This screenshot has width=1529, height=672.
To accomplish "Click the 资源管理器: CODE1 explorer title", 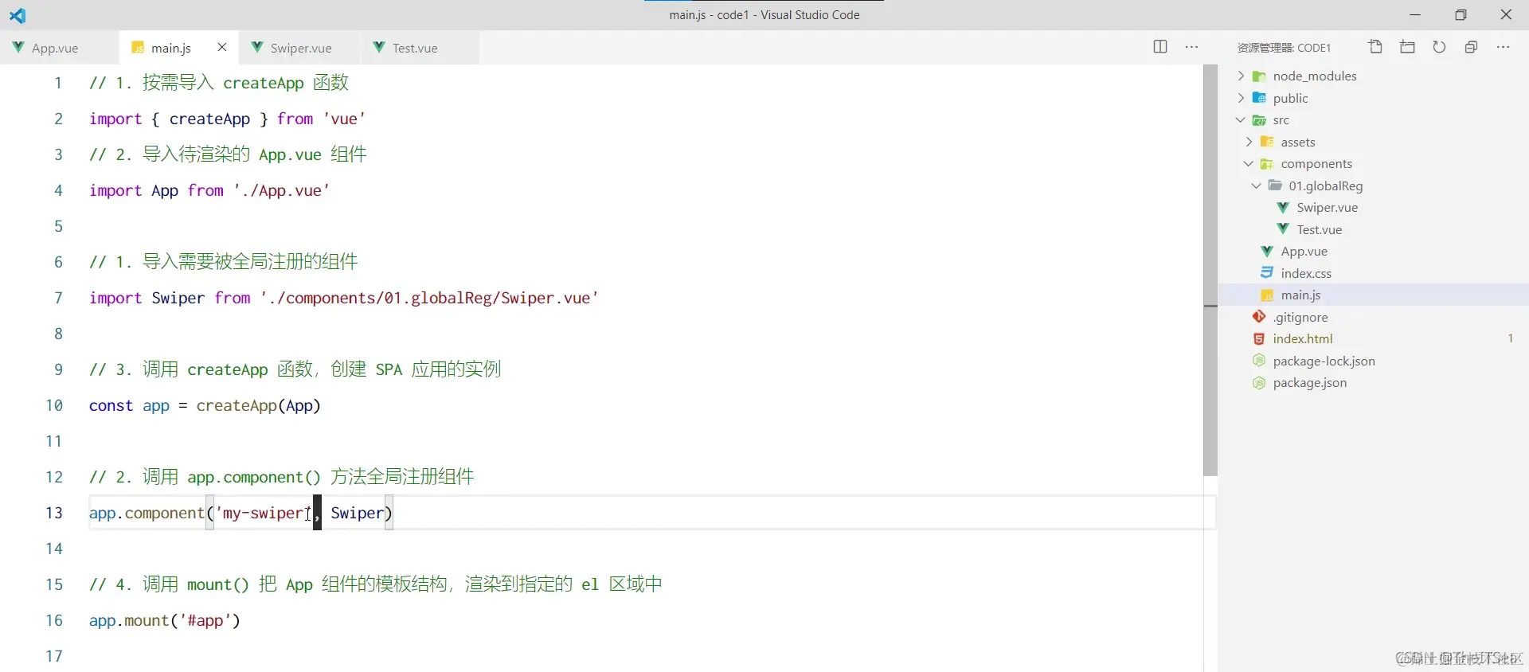I will click(x=1284, y=48).
